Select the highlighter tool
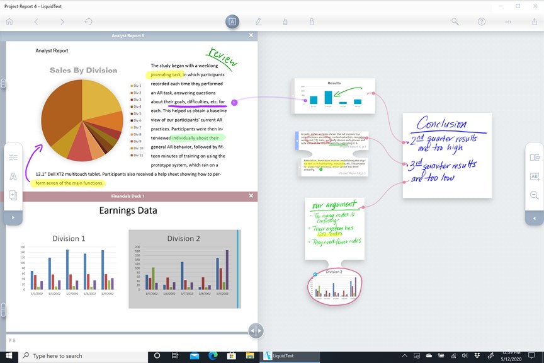544x363 pixels. click(x=285, y=22)
